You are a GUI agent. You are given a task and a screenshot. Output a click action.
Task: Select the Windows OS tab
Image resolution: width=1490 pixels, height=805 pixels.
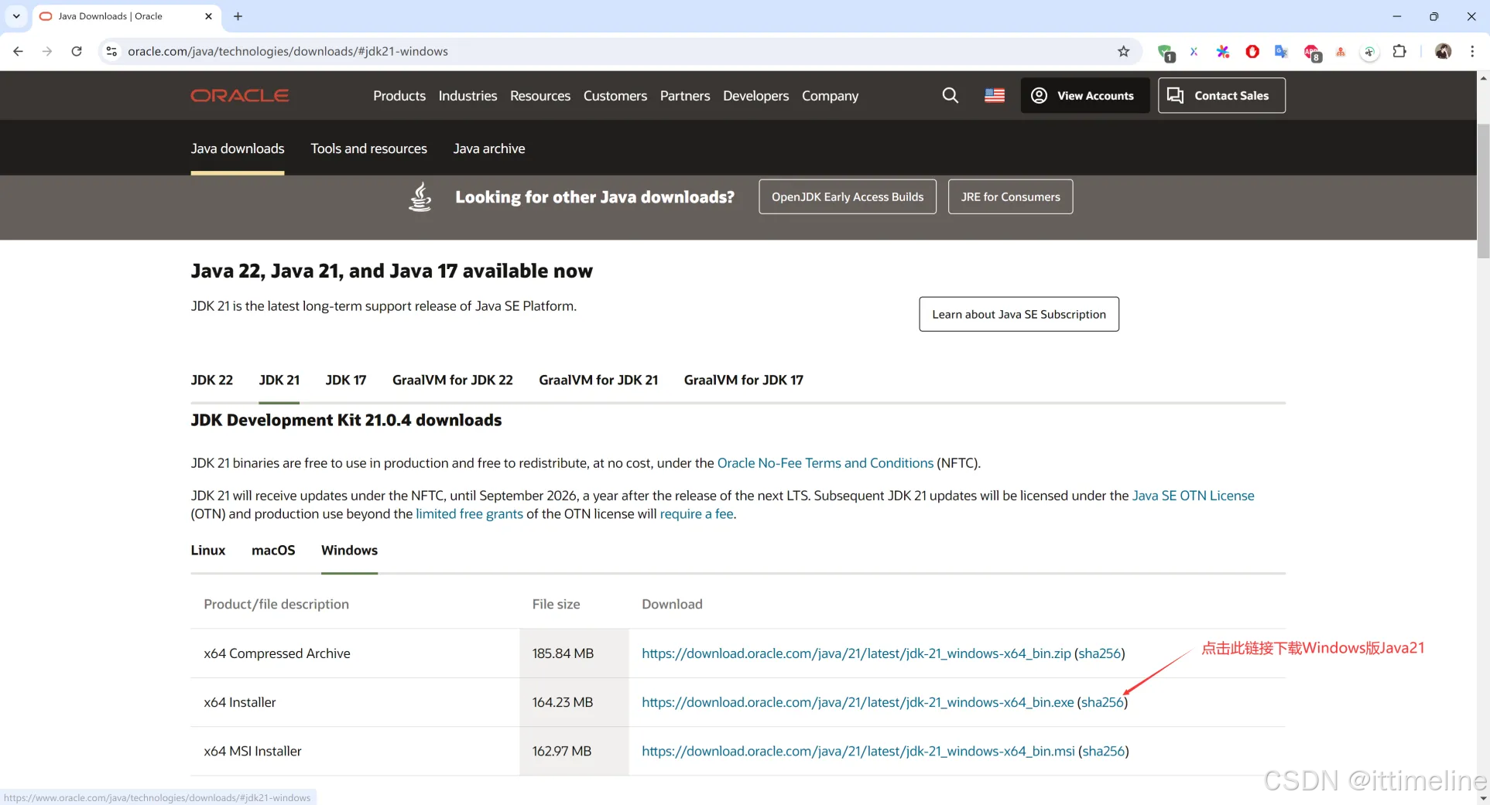(349, 550)
